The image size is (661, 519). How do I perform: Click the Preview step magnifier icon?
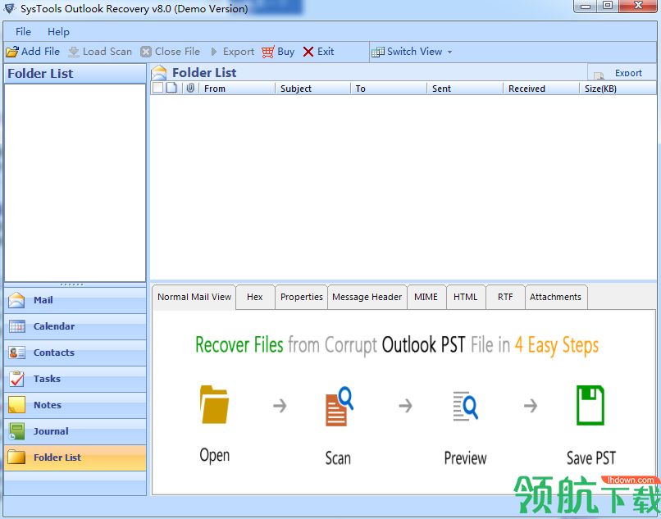pos(465,406)
